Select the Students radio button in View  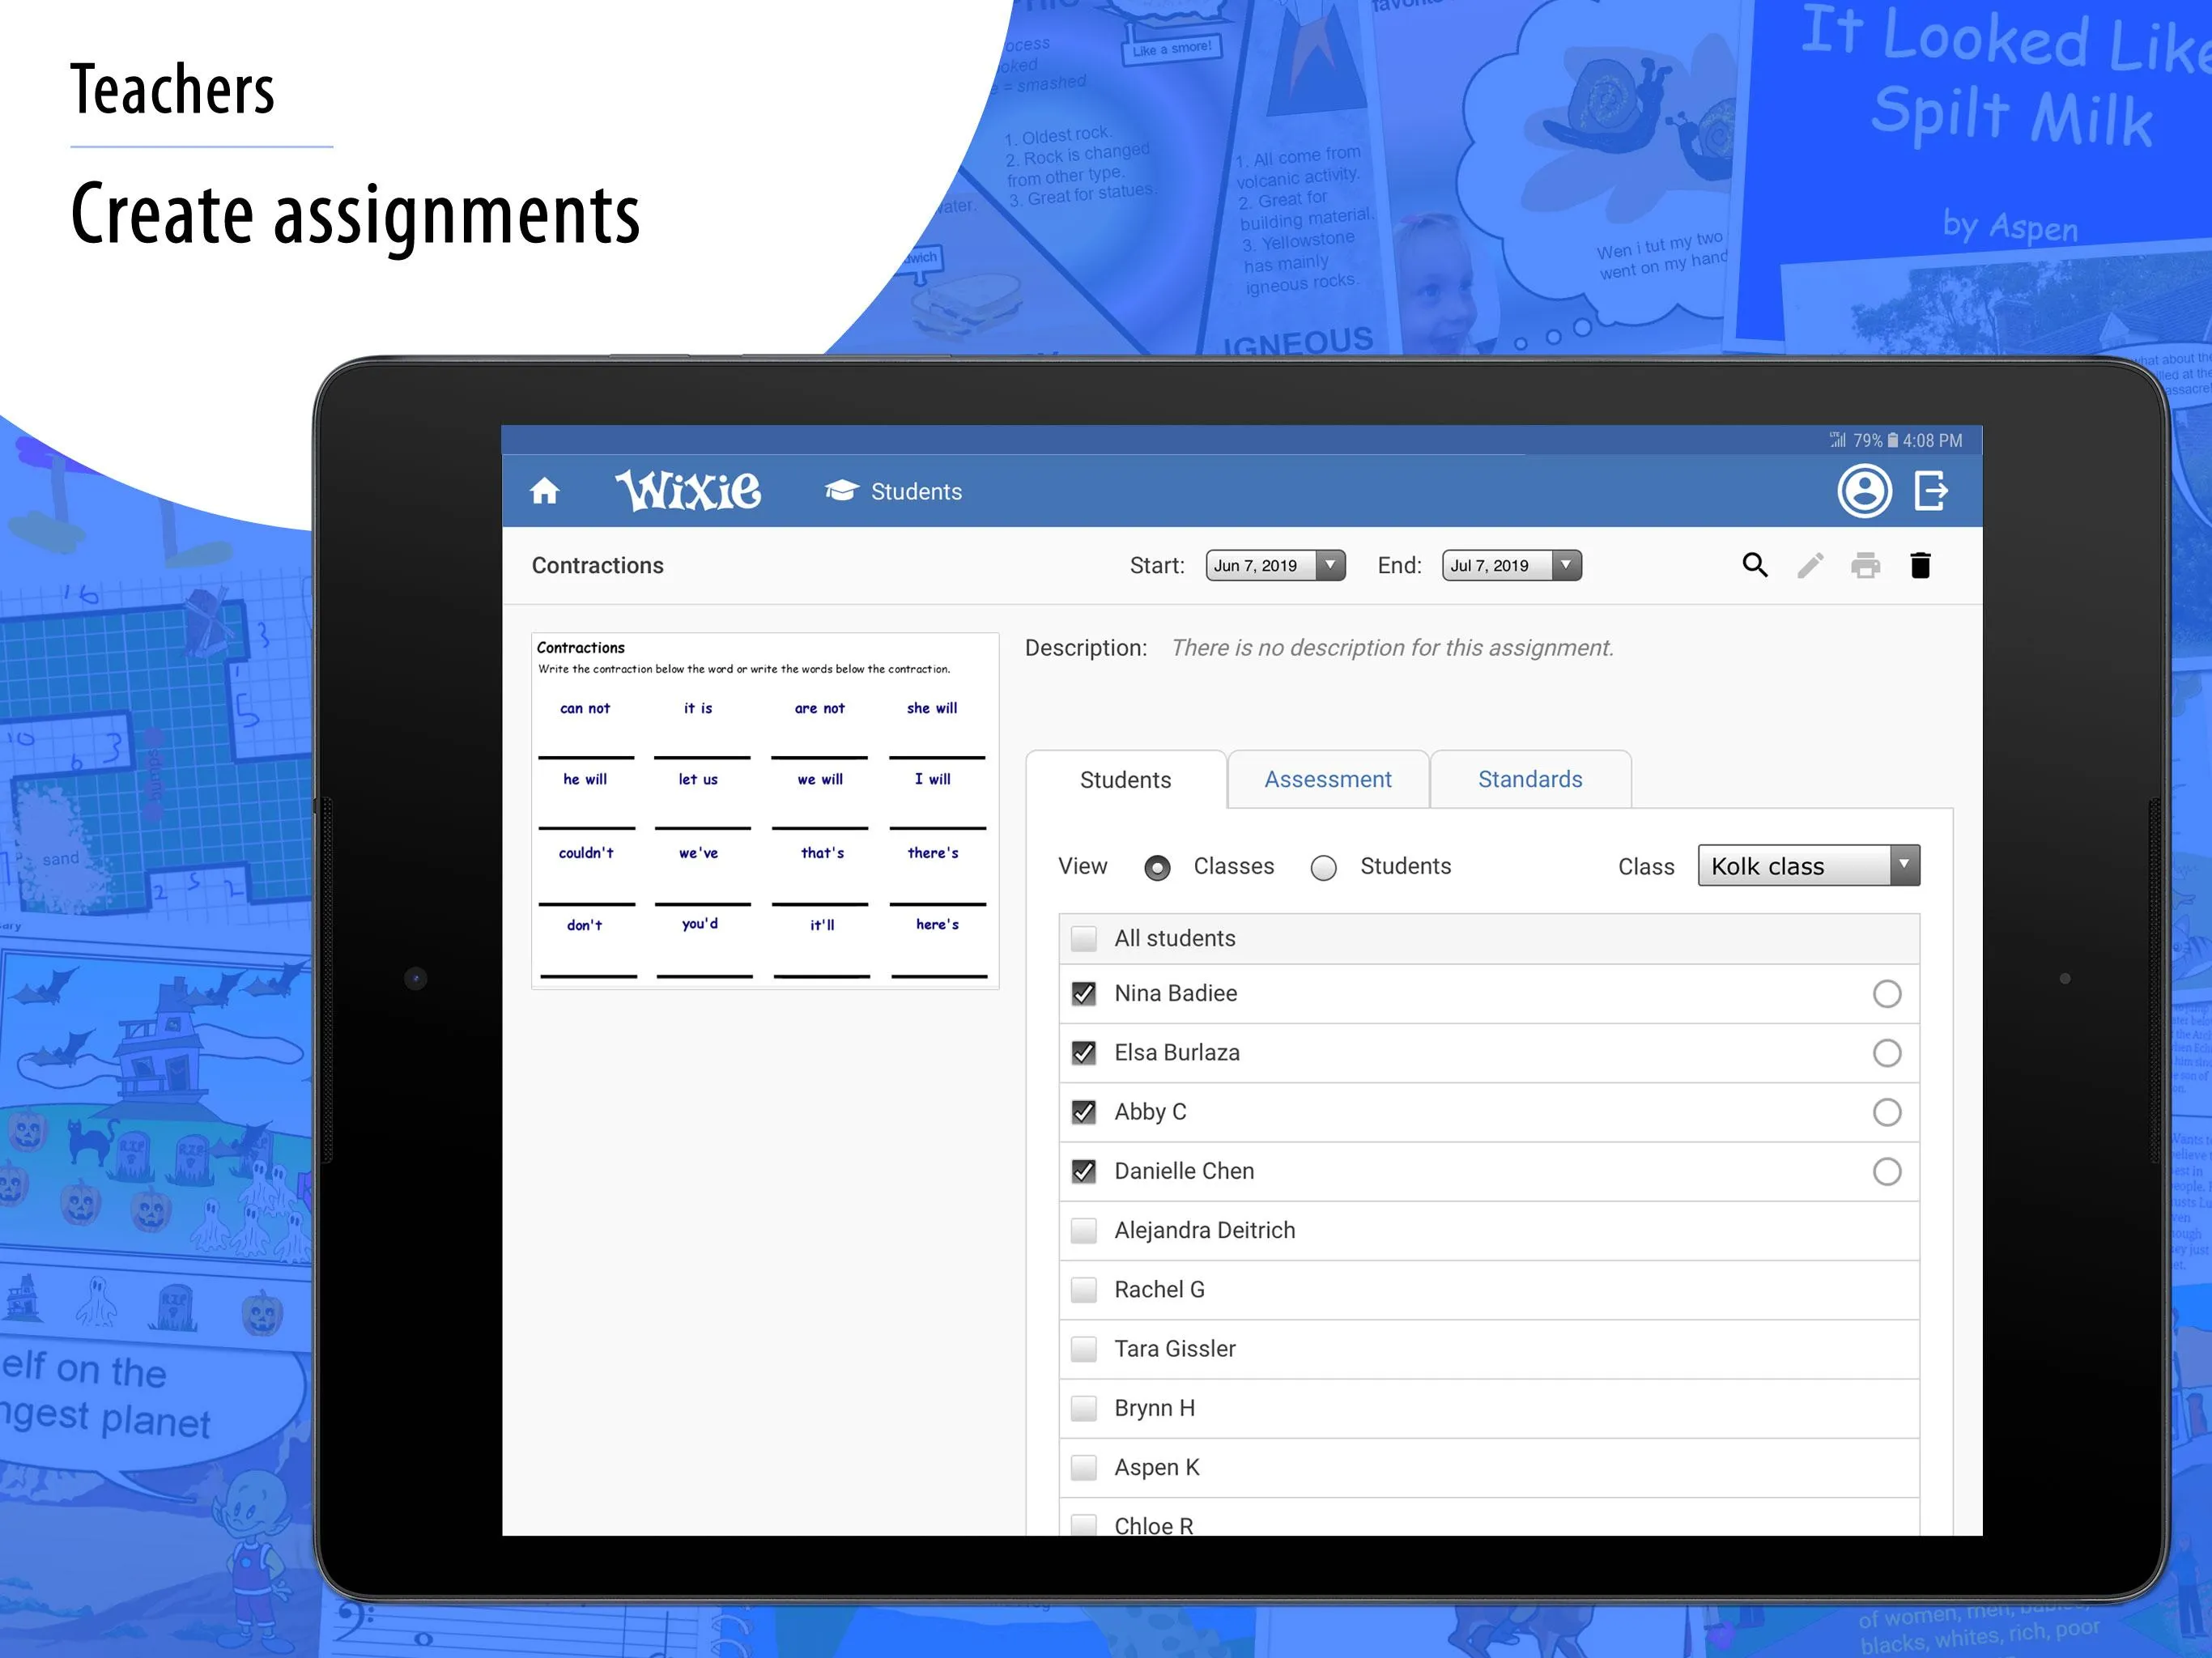click(1322, 867)
